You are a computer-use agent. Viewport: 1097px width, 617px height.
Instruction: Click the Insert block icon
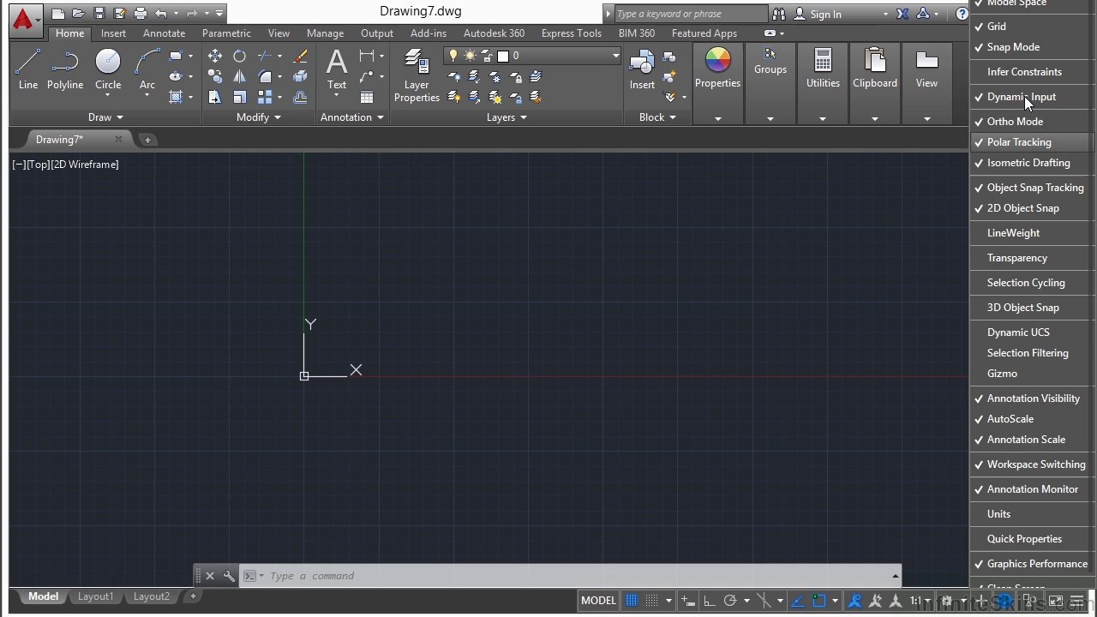(642, 69)
